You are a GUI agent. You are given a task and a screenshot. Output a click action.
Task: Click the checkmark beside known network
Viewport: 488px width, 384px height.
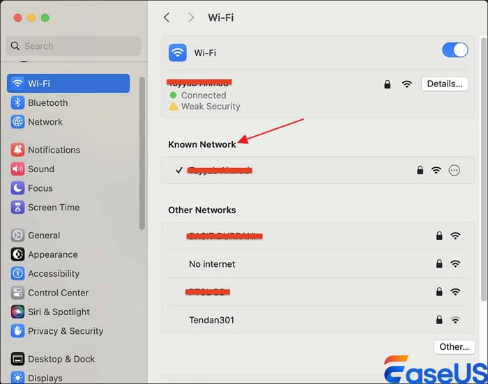tap(179, 170)
